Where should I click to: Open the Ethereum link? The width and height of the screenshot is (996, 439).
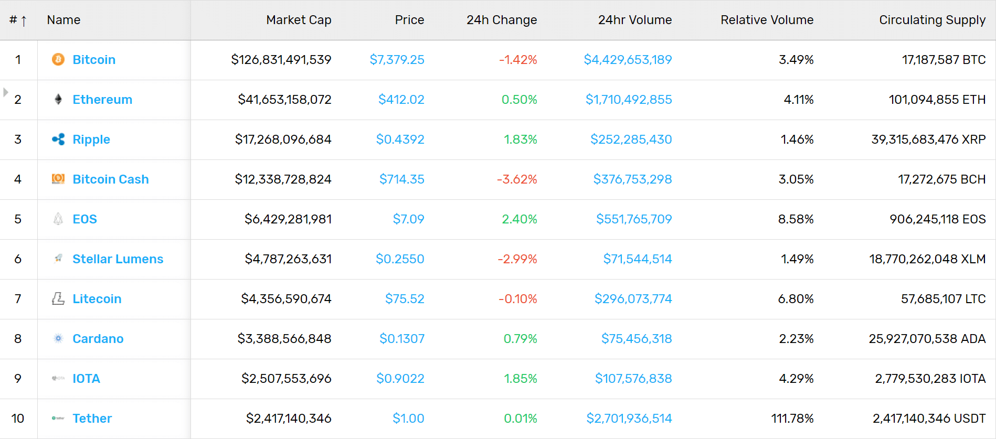coord(102,100)
